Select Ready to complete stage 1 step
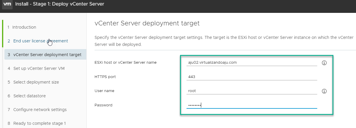The height and width of the screenshot is (128, 356). pos(39,123)
